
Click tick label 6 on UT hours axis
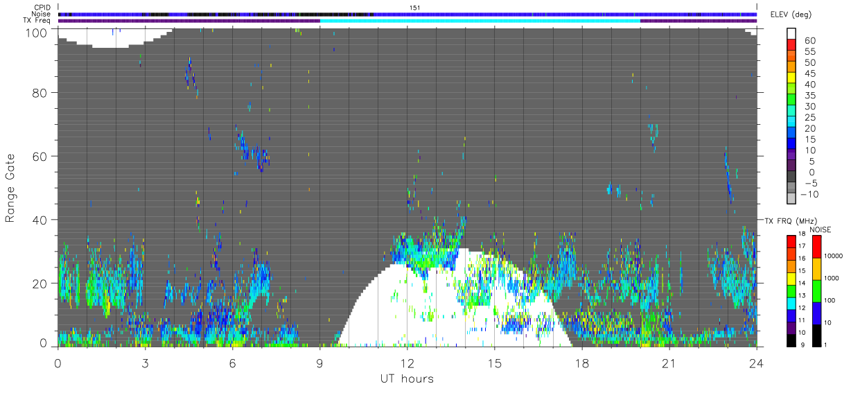click(232, 363)
